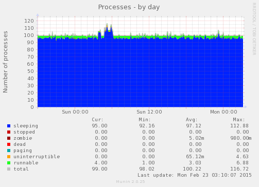Click the 0 y-axis tick label
Image resolution: width=259 pixels, height=187 pixels.
[x=32, y=107]
